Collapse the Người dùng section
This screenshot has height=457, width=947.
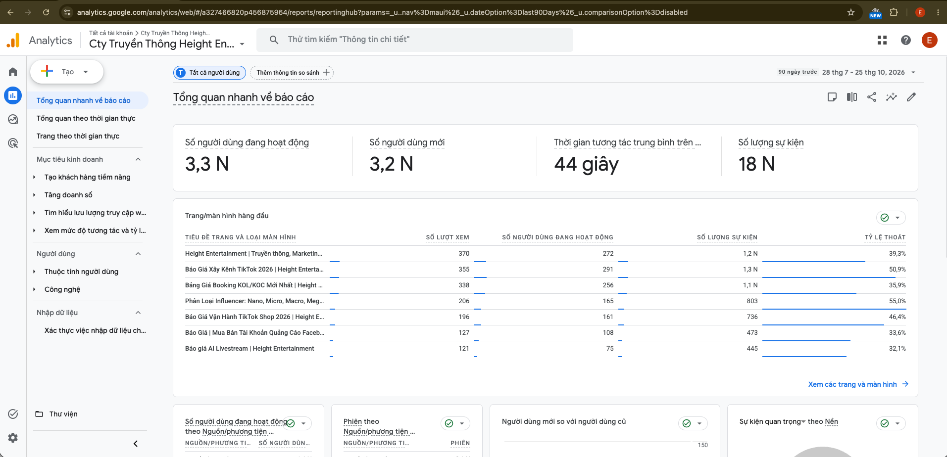(x=138, y=254)
